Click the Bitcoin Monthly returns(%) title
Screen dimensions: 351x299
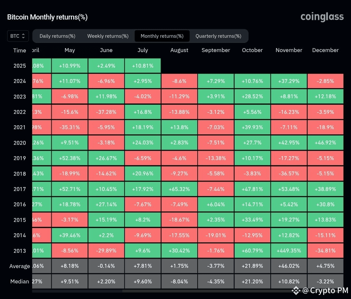click(47, 17)
